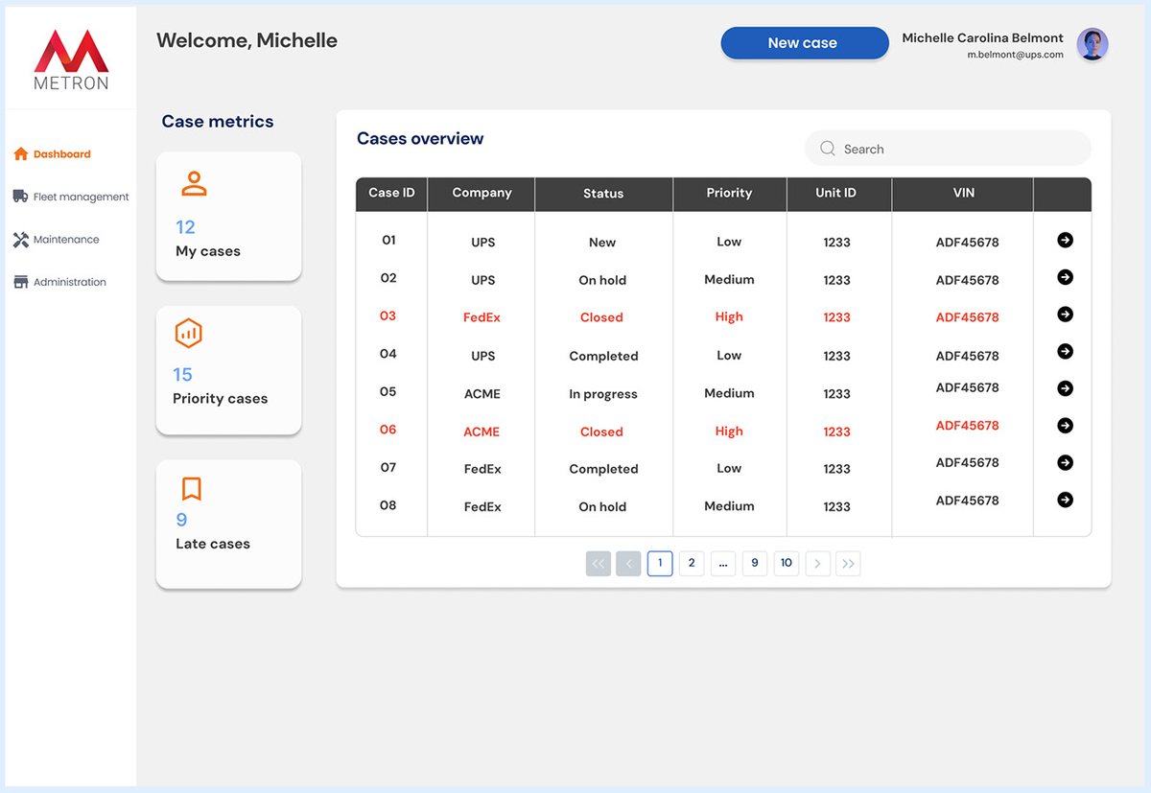Go to the first page of cases

pos(599,564)
